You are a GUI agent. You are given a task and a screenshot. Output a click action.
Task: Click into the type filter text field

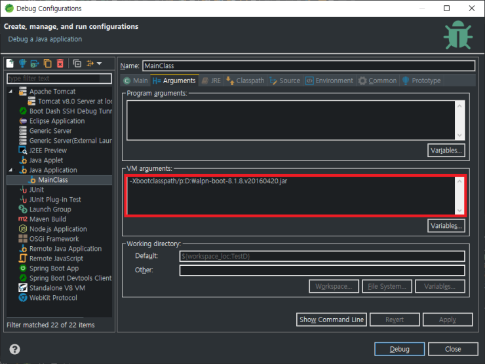[50, 78]
